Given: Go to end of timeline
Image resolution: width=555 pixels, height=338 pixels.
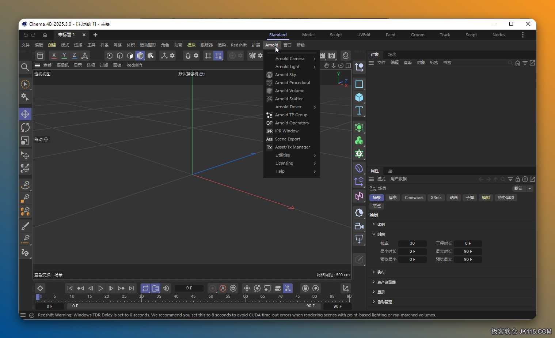Looking at the screenshot, I should coord(132,288).
